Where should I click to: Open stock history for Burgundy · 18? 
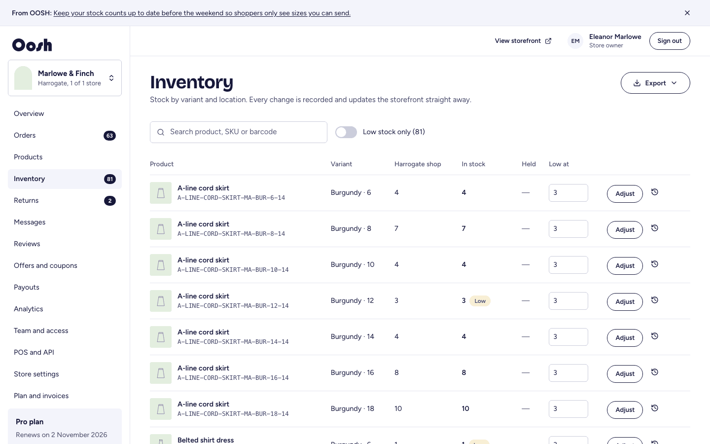(x=655, y=408)
